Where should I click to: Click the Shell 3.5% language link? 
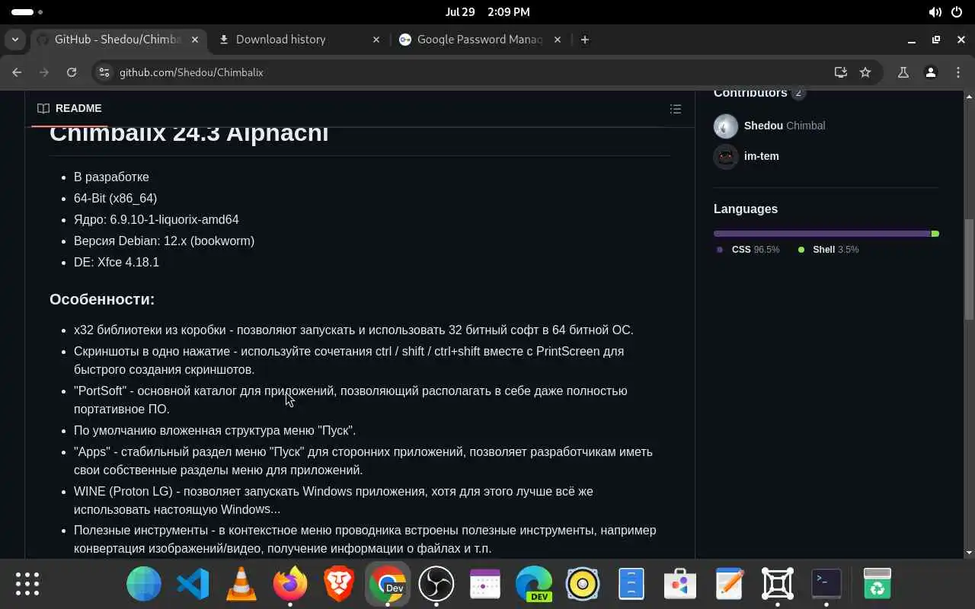pyautogui.click(x=828, y=250)
